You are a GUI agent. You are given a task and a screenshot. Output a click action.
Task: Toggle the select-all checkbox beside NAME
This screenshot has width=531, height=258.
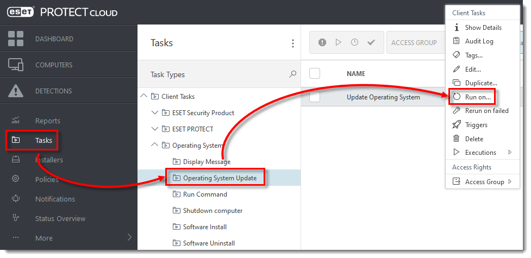(x=315, y=73)
